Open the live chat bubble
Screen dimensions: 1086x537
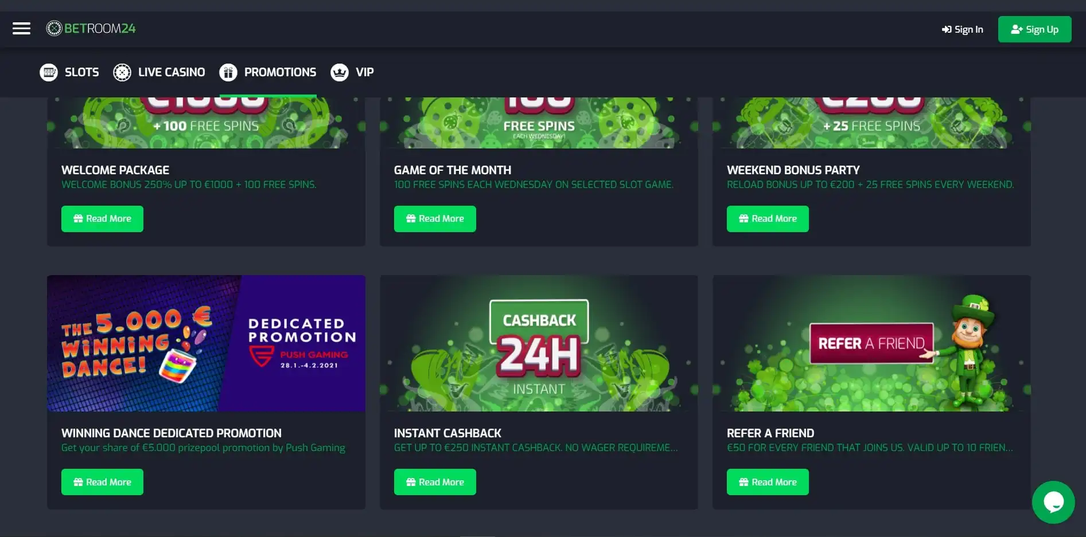coord(1053,502)
